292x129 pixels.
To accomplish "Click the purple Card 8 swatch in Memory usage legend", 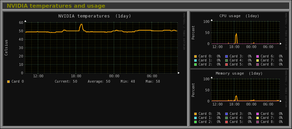I will 258,122.
